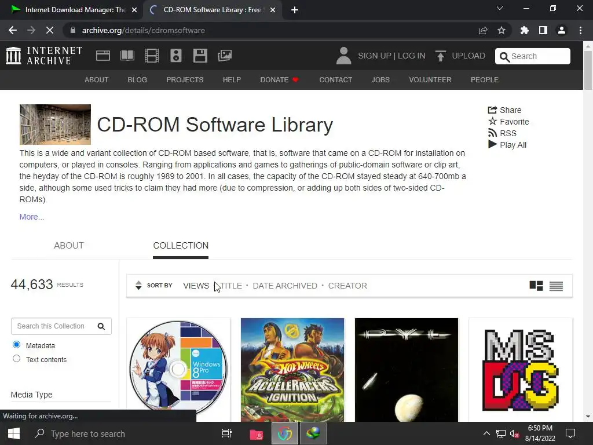This screenshot has width=593, height=445.
Task: Favorite this collection
Action: pos(508,122)
